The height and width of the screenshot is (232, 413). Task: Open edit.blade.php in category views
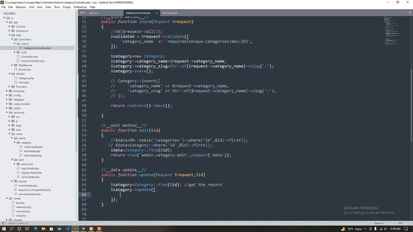[x=32, y=151]
